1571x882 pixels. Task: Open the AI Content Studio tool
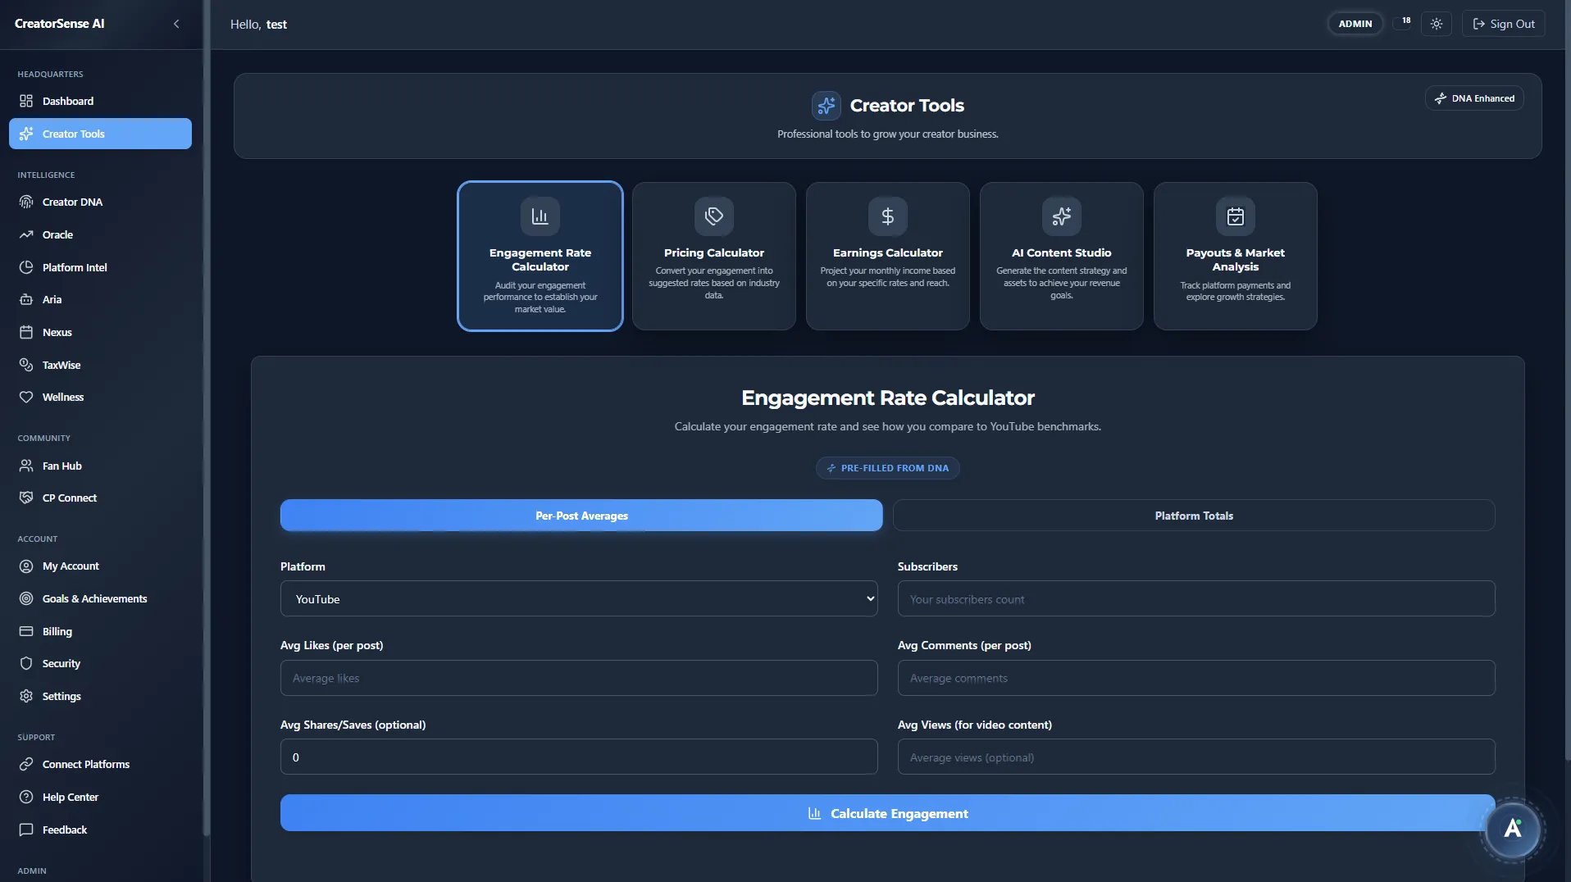[1061, 256]
